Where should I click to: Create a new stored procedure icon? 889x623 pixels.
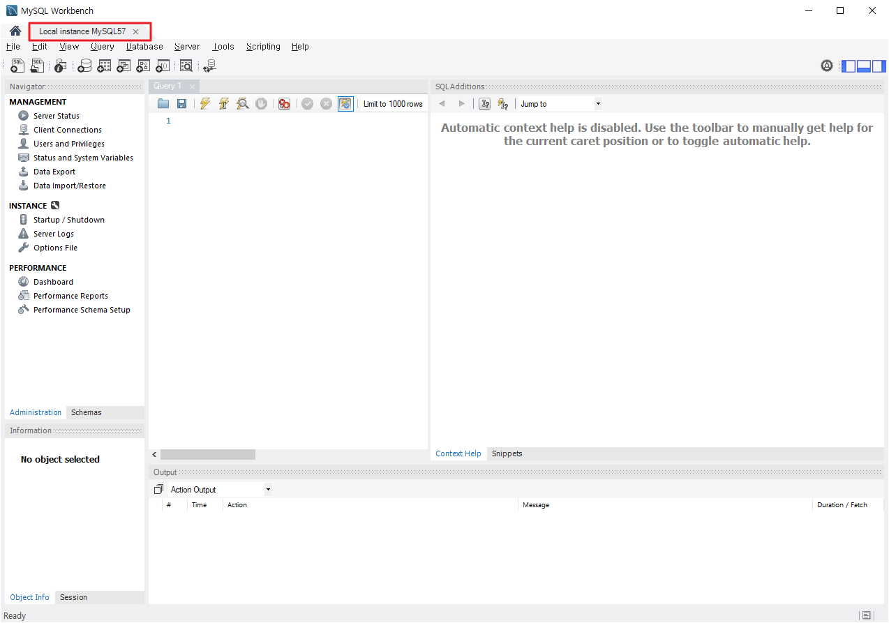pyautogui.click(x=143, y=66)
